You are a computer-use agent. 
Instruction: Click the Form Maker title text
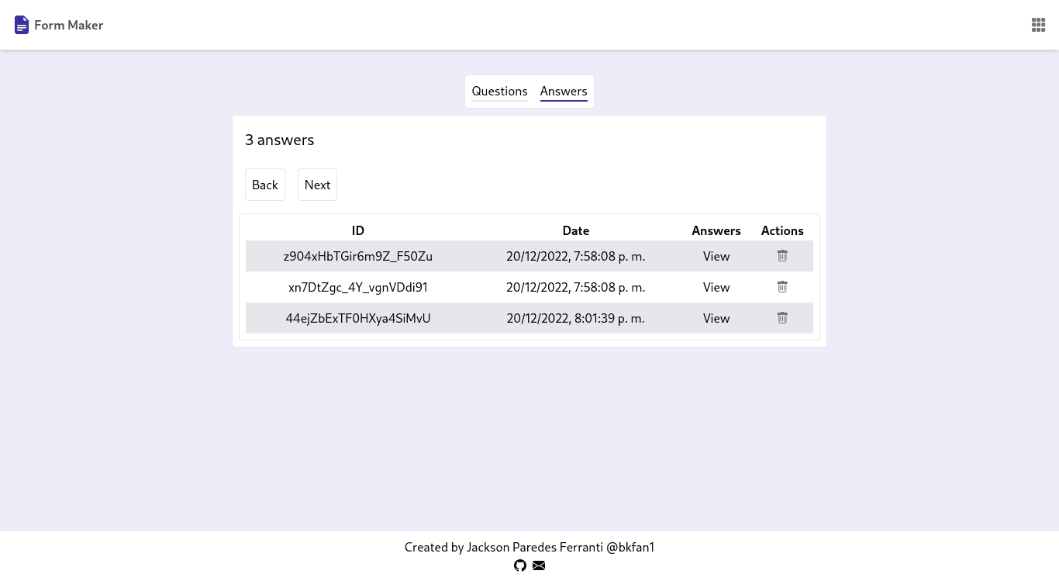coord(68,25)
